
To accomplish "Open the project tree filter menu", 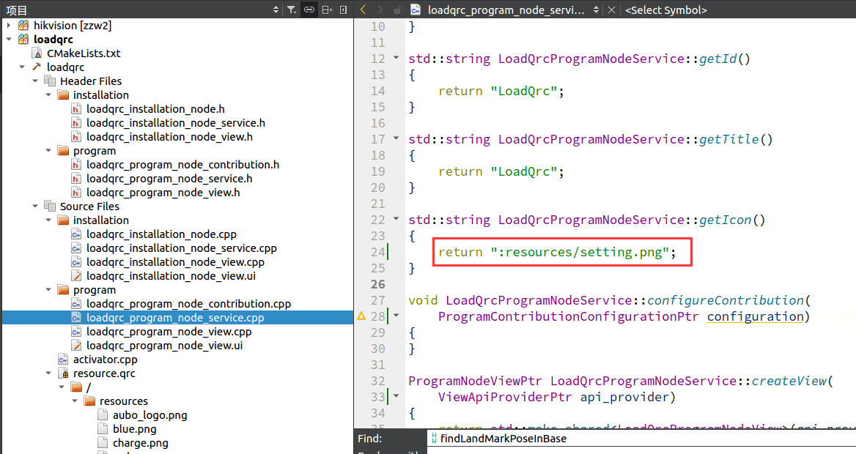I will click(292, 10).
